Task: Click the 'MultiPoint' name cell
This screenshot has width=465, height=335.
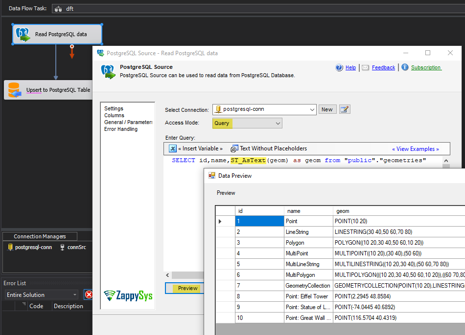Action: tap(308, 253)
